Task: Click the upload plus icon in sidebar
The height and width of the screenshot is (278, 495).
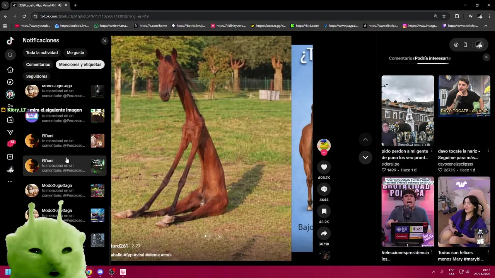Action: tap(10, 157)
